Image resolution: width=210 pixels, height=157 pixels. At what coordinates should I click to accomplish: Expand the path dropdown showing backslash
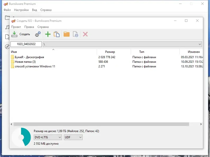click(199, 44)
